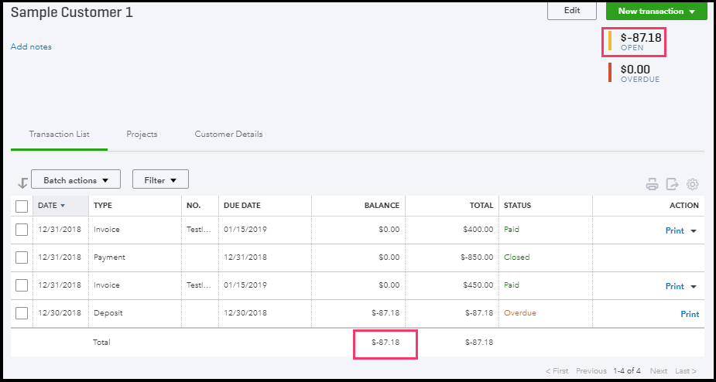The width and height of the screenshot is (716, 382).
Task: Click the export to Excel icon
Action: pyautogui.click(x=672, y=184)
